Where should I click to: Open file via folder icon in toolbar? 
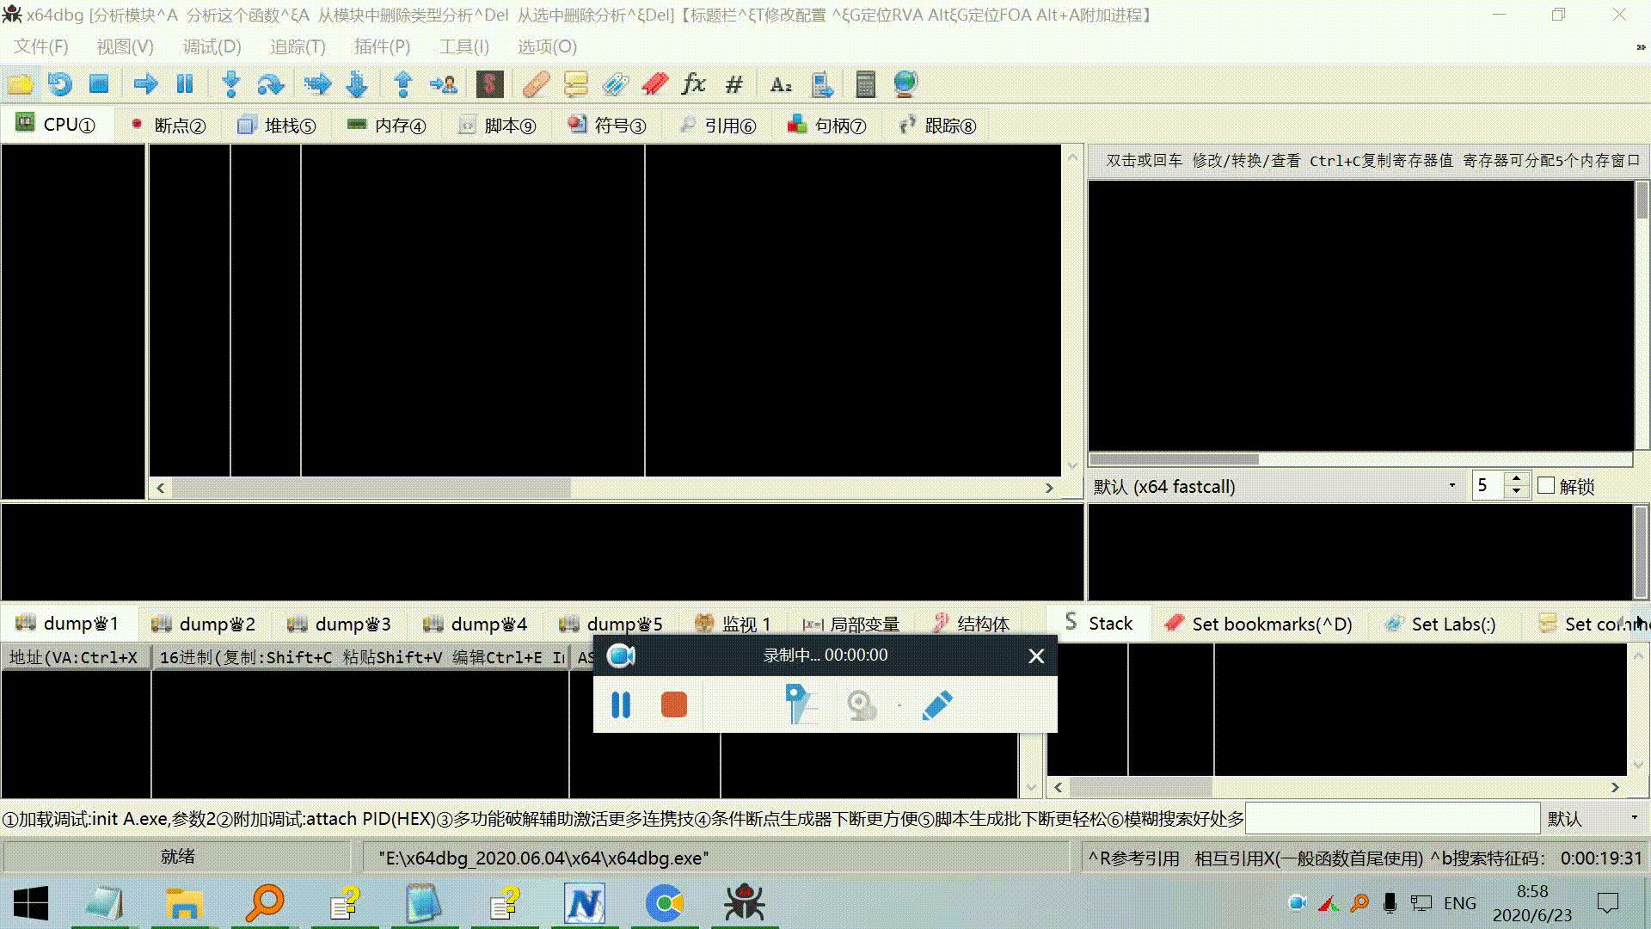tap(21, 83)
